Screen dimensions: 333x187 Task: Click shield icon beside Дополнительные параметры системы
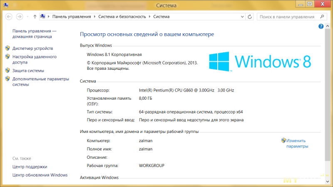[7, 79]
